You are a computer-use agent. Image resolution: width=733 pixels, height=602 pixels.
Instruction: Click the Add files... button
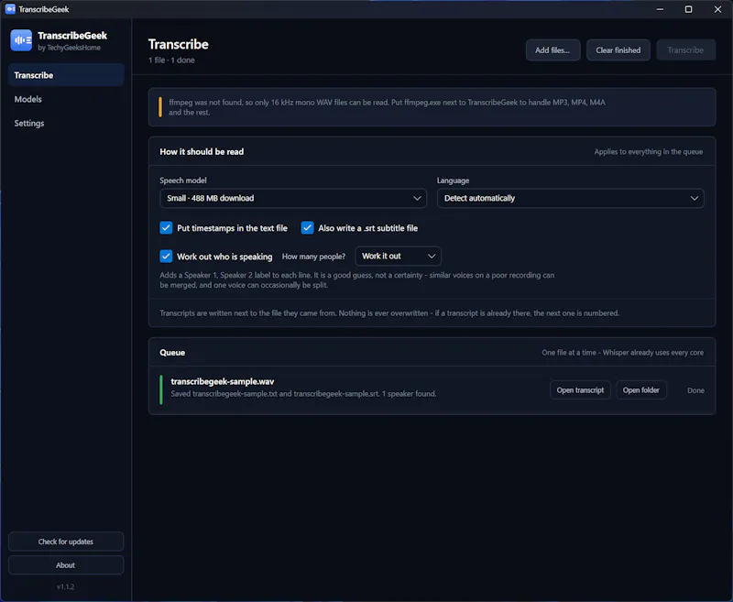click(552, 50)
